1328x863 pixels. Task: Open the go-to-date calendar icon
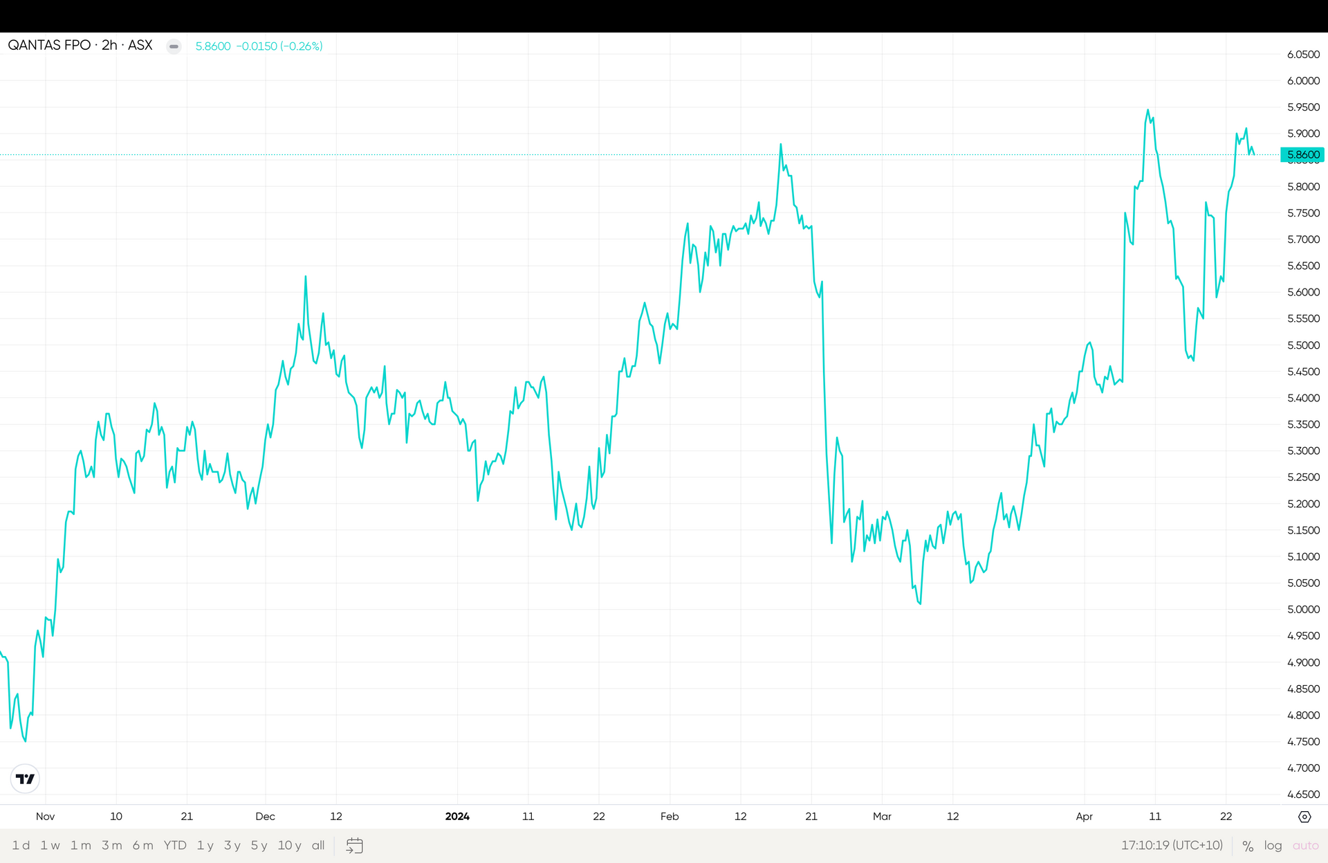point(354,846)
